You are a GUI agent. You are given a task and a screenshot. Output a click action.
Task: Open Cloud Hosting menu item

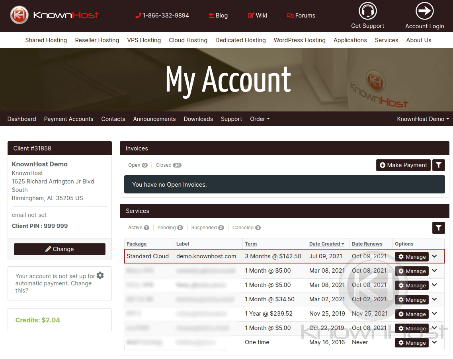(x=188, y=40)
